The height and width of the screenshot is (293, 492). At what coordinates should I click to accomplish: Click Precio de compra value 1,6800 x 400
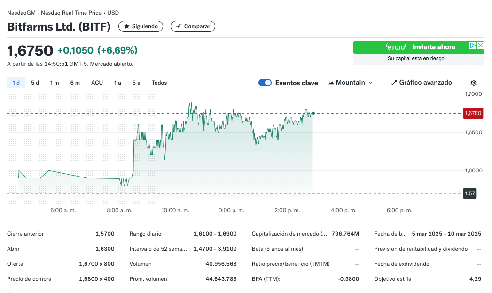pyautogui.click(x=97, y=279)
